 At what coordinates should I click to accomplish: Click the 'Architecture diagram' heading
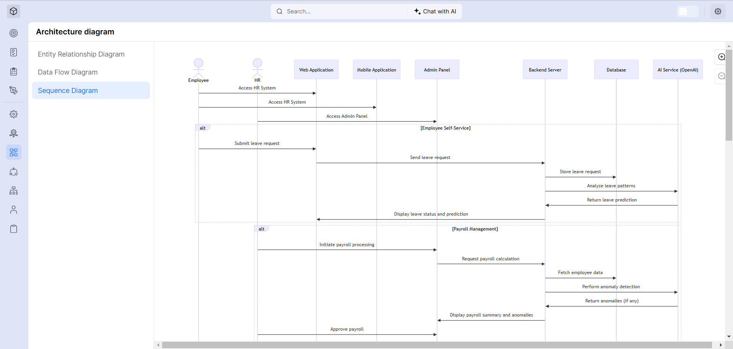click(75, 32)
